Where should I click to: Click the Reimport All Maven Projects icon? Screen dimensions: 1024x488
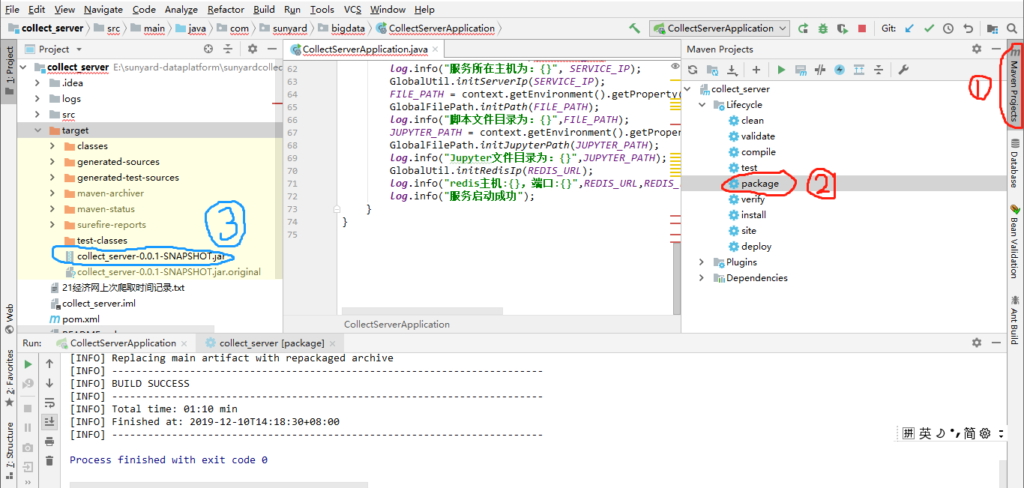point(693,70)
